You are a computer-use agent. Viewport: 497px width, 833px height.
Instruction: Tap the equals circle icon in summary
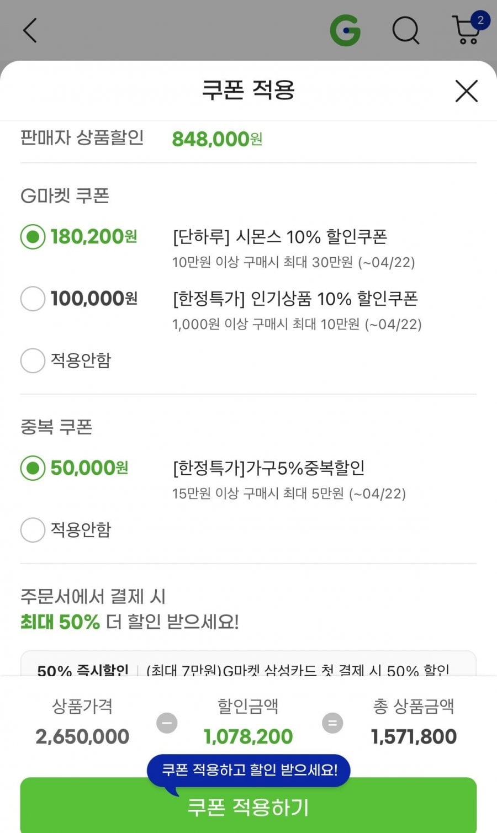pyautogui.click(x=332, y=723)
